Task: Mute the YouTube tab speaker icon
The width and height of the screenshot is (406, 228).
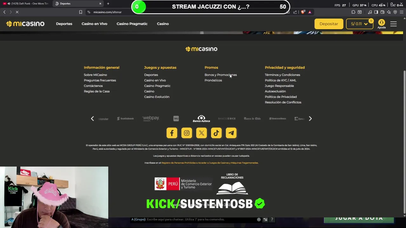Action: click(9, 3)
